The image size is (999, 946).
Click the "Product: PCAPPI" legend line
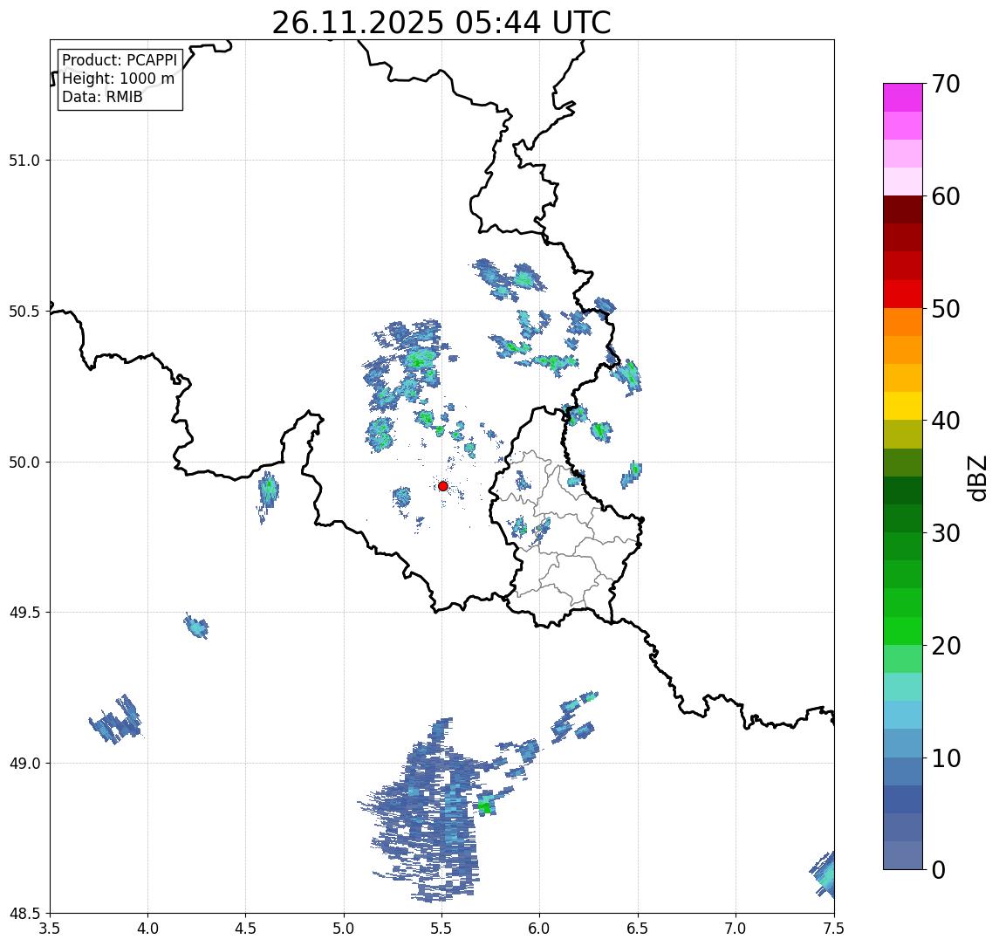point(120,60)
